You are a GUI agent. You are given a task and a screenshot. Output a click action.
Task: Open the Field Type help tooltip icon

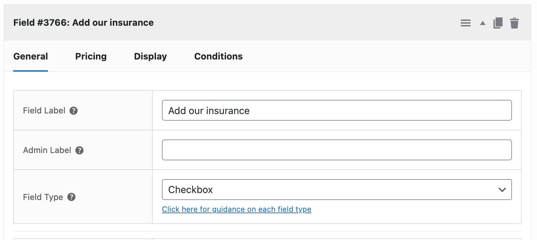[71, 197]
